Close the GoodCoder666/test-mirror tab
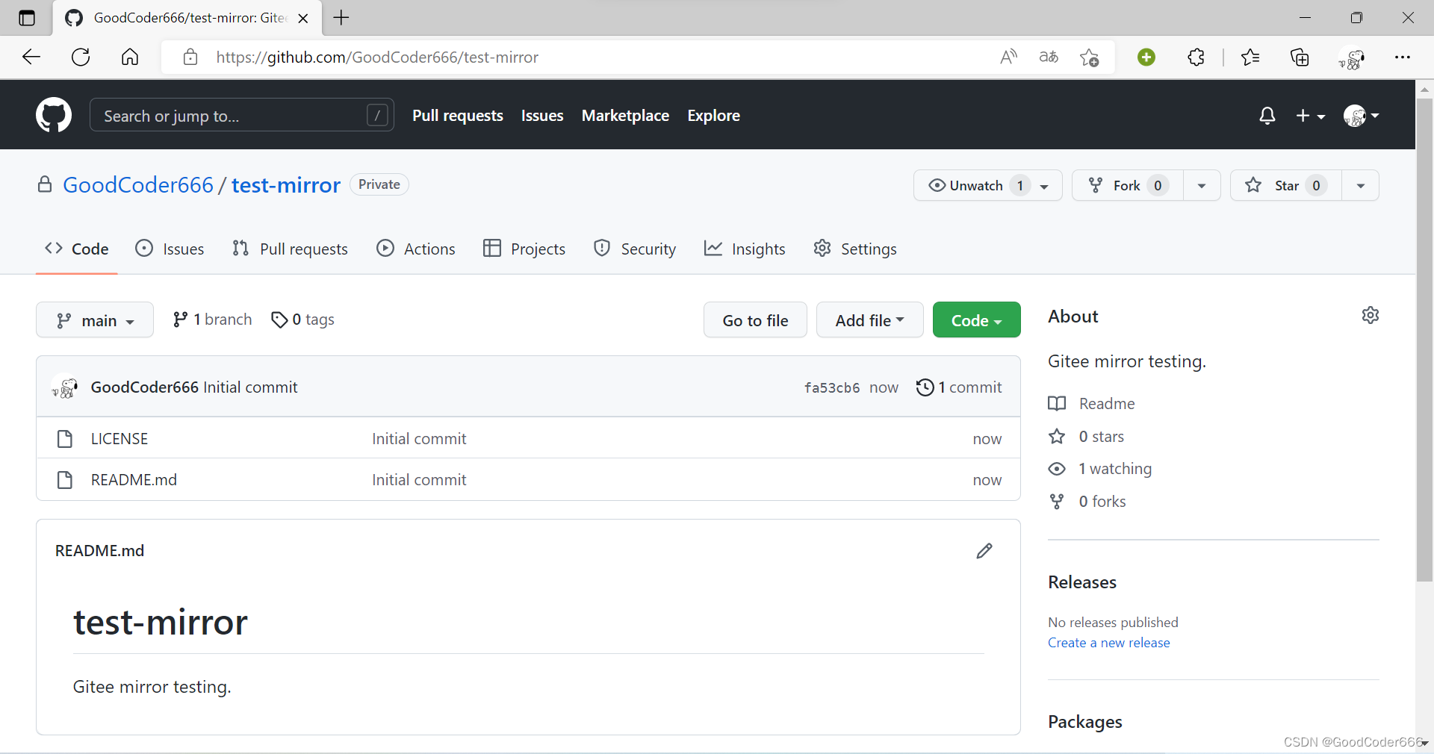Viewport: 1434px width, 754px height. pyautogui.click(x=303, y=18)
